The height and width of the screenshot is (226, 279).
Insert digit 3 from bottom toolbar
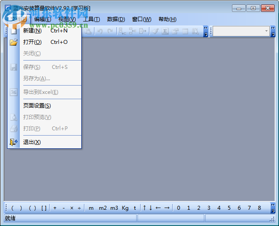209,208
